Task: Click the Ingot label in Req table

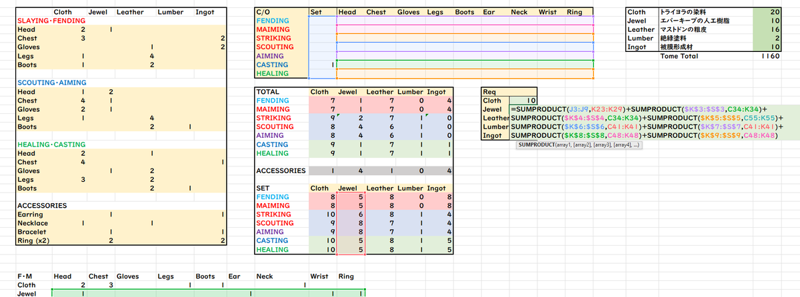Action: pyautogui.click(x=491, y=135)
